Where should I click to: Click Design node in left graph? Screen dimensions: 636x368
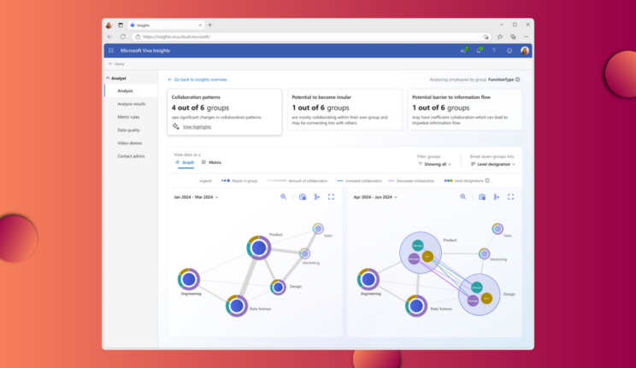[278, 288]
